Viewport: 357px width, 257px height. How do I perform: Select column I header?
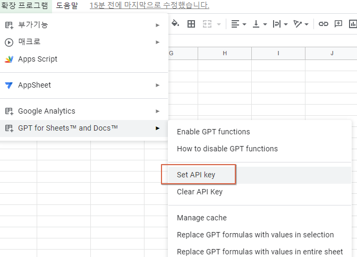[278, 53]
